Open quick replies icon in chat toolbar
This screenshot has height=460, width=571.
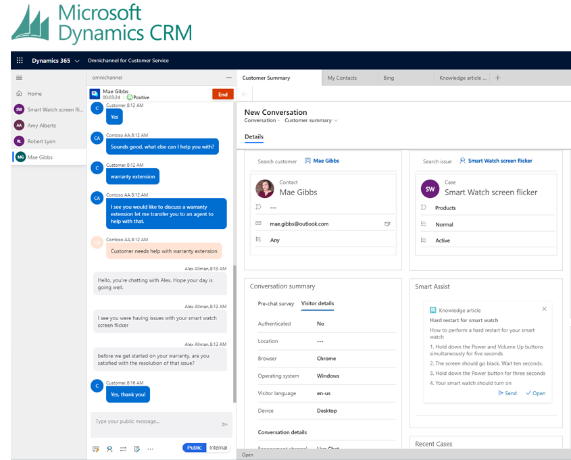pos(96,449)
